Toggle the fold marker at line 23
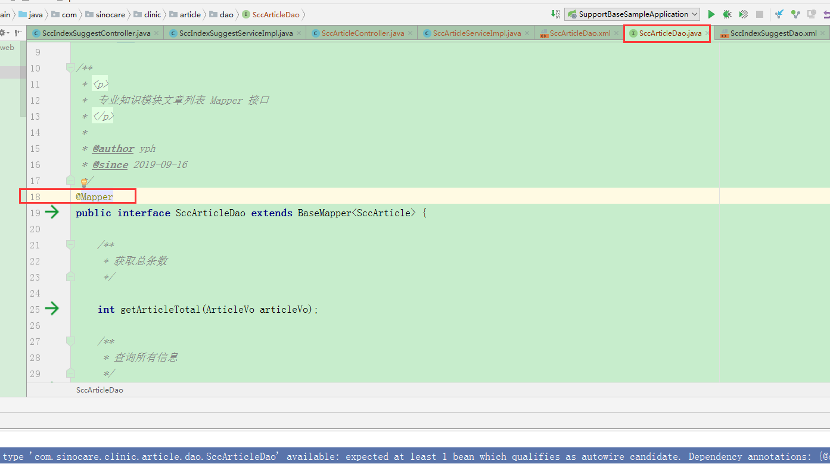Screen dimensions: 830x470 tap(70, 276)
